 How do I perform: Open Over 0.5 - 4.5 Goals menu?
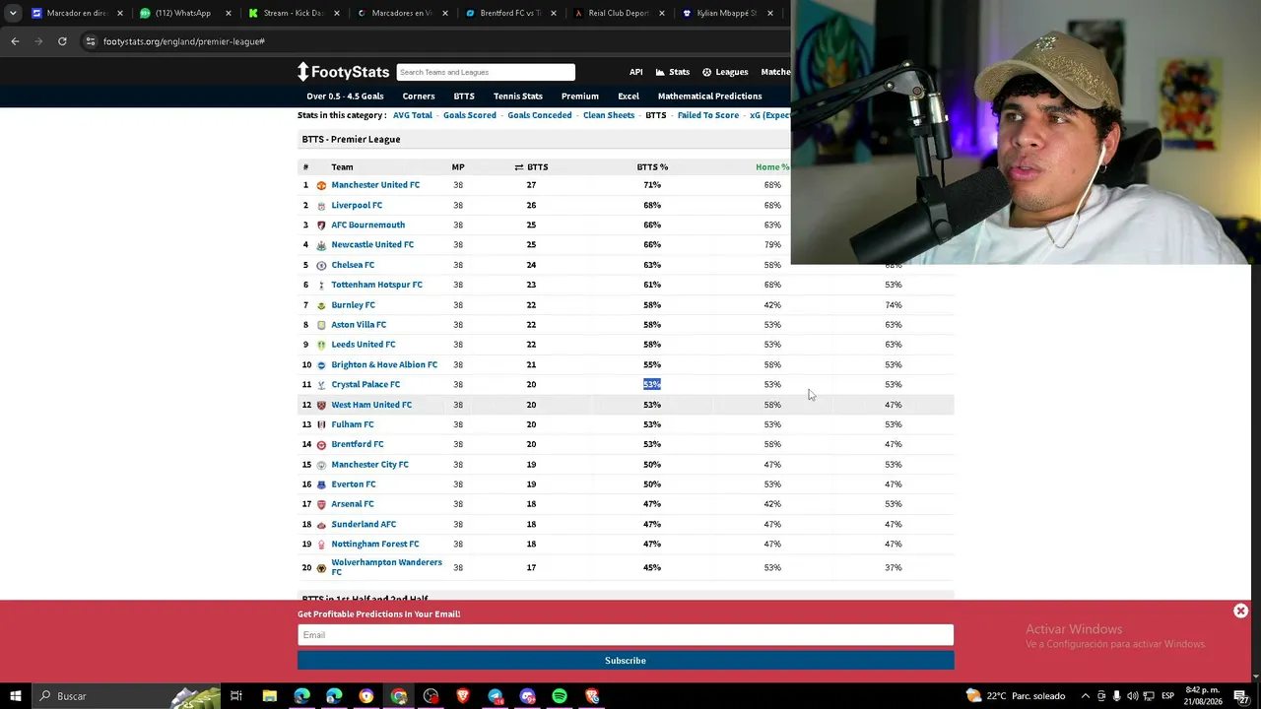click(345, 97)
